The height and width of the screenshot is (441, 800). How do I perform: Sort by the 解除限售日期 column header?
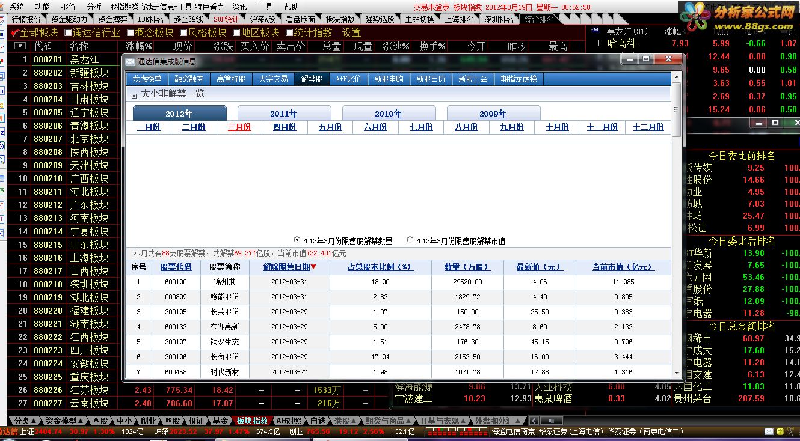(x=289, y=267)
